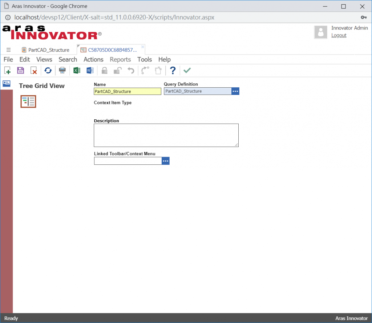Open the Actions menu
The image size is (372, 323).
93,59
